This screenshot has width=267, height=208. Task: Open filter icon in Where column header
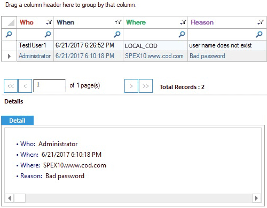point(183,22)
